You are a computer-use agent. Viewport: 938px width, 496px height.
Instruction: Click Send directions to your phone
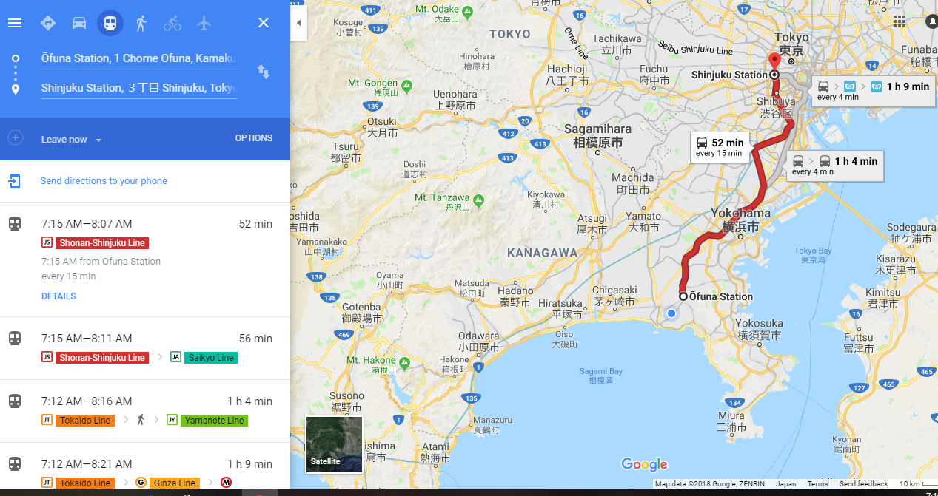tap(104, 181)
